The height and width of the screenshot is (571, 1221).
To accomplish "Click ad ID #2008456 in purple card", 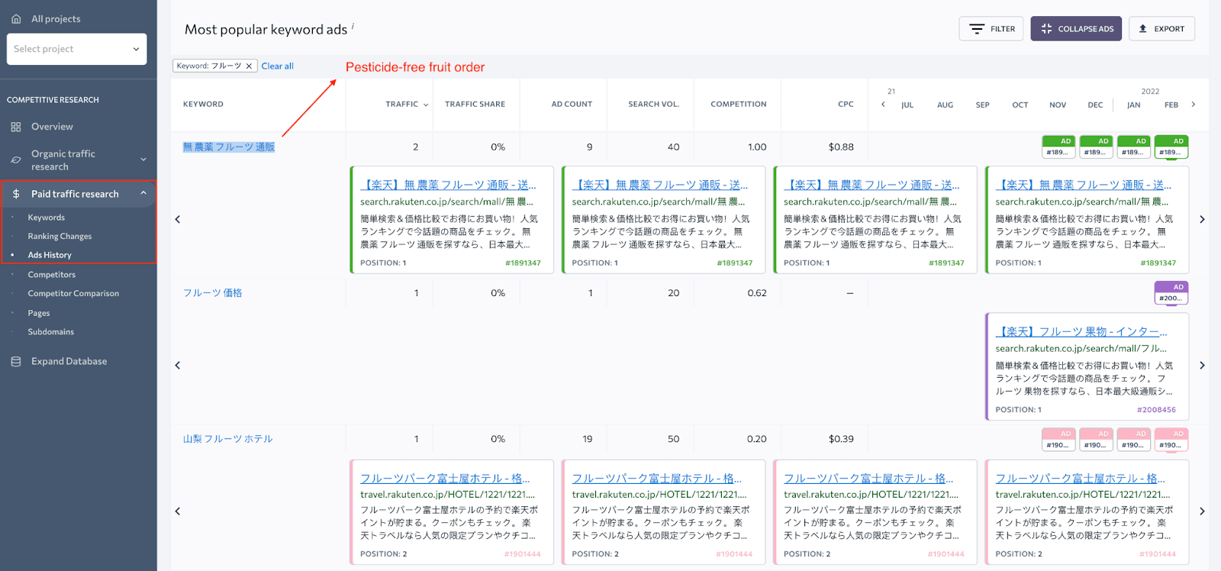I will (1156, 410).
